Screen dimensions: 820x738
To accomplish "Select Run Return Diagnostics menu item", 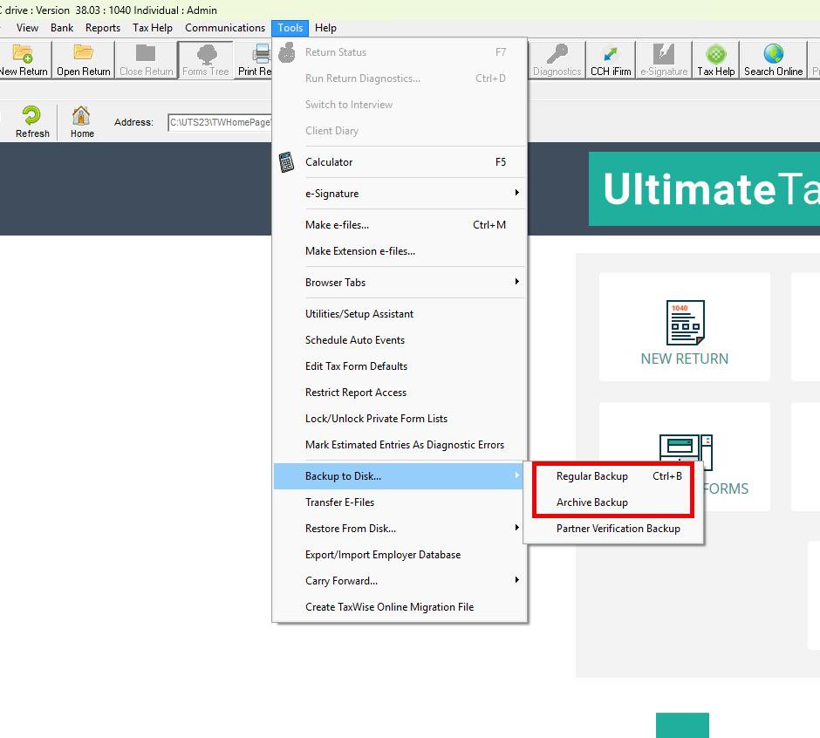I will pyautogui.click(x=400, y=79).
